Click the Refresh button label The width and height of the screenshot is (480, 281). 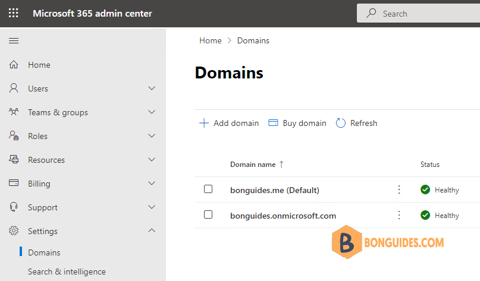pos(363,123)
